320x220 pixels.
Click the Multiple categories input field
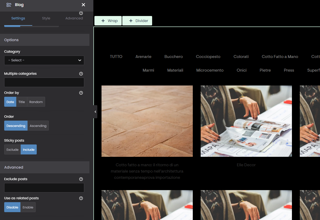click(x=44, y=82)
